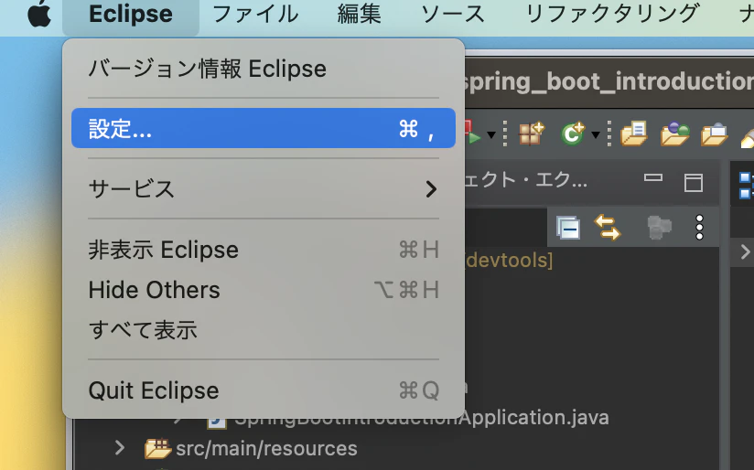Click the outline icon in the right panel

tap(746, 185)
